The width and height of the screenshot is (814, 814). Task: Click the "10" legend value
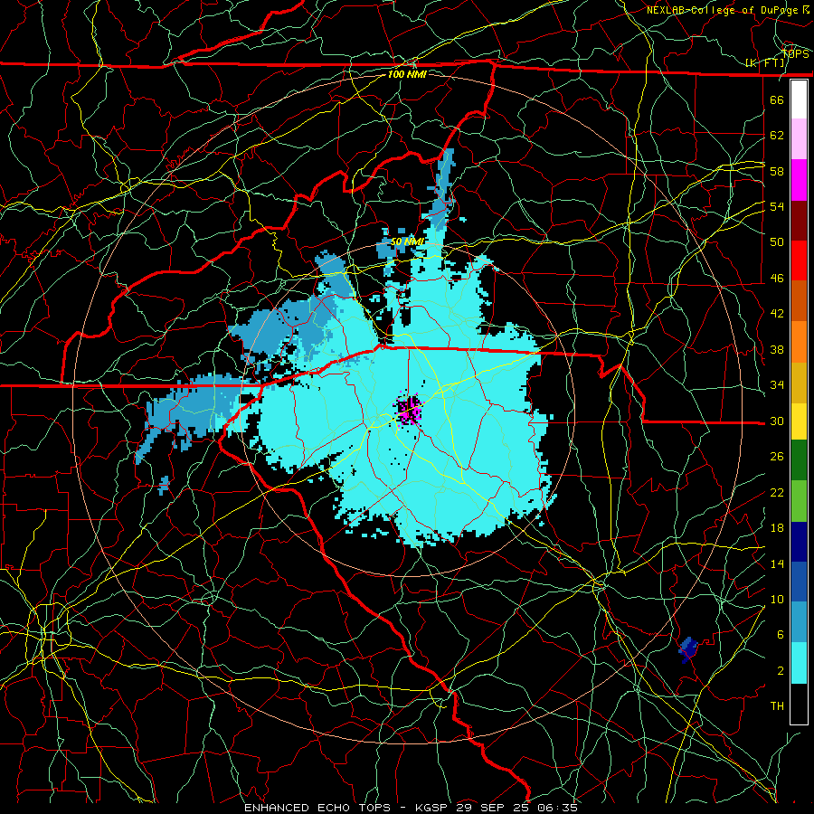(777, 599)
